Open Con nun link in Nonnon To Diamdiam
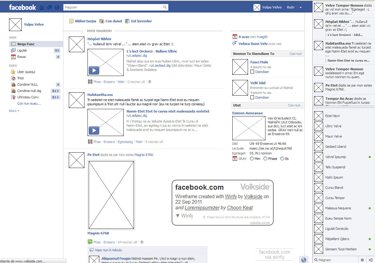Image resolution: width=375 pixels, height=263 pixels. point(296,54)
